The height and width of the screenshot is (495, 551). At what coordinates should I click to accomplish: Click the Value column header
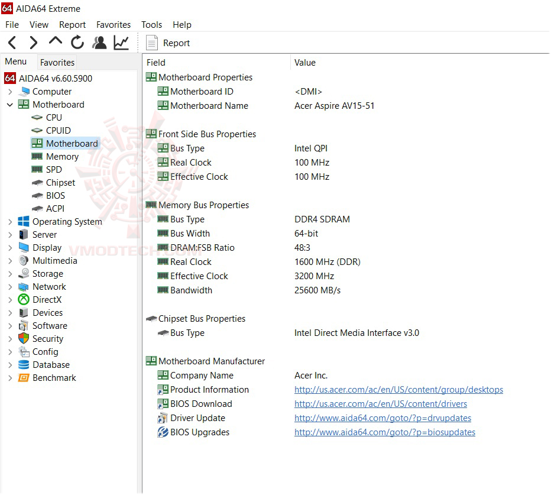pyautogui.click(x=420, y=63)
